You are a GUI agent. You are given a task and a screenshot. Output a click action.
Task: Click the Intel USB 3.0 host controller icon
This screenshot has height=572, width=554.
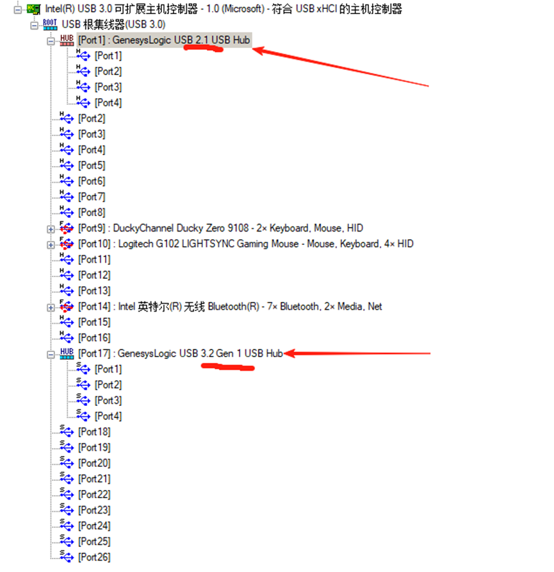tap(33, 9)
